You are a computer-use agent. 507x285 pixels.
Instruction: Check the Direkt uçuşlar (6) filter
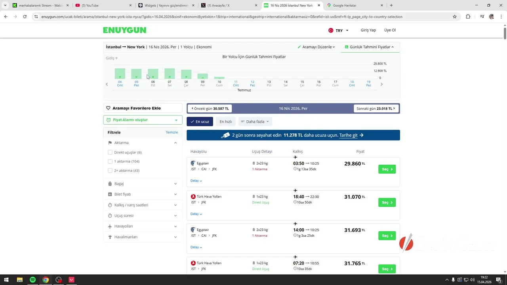110,152
